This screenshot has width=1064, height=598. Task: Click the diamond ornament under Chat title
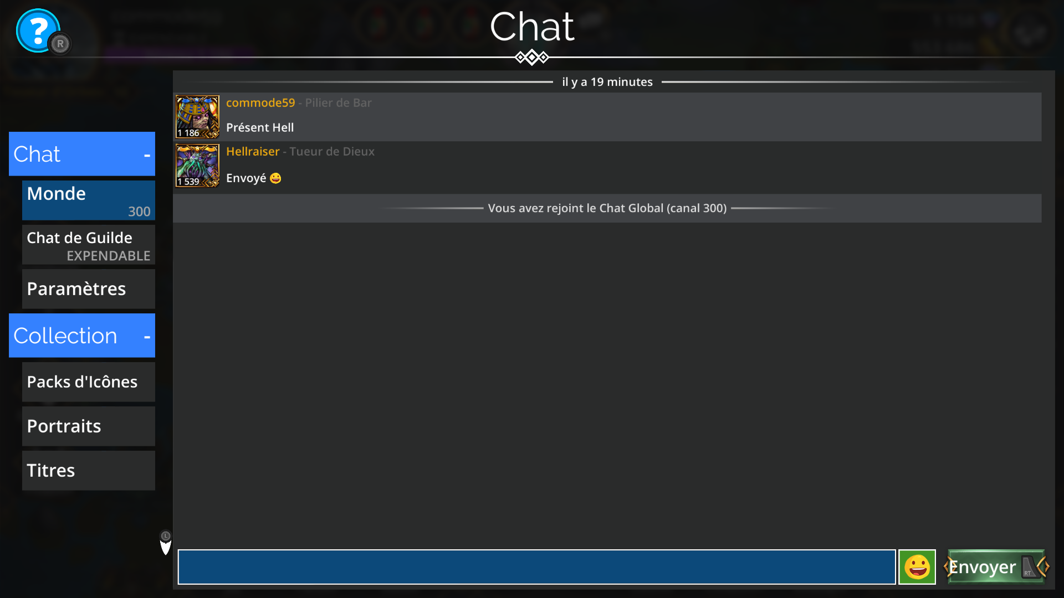click(532, 57)
